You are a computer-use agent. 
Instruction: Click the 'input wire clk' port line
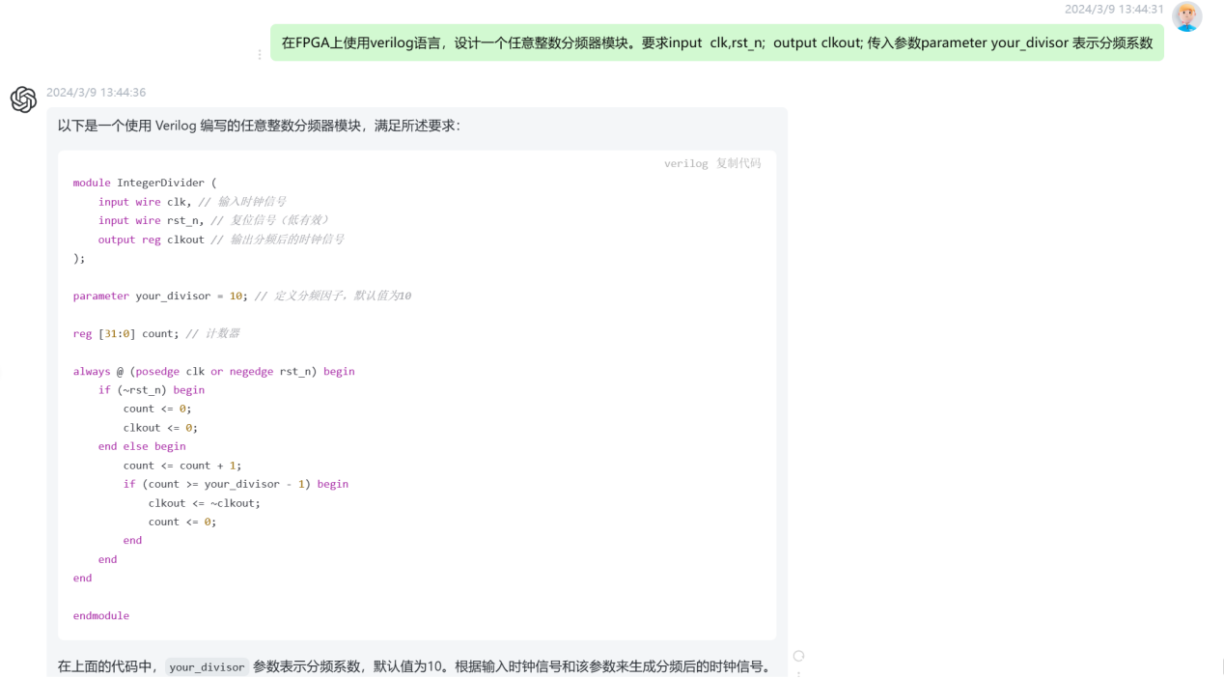145,202
